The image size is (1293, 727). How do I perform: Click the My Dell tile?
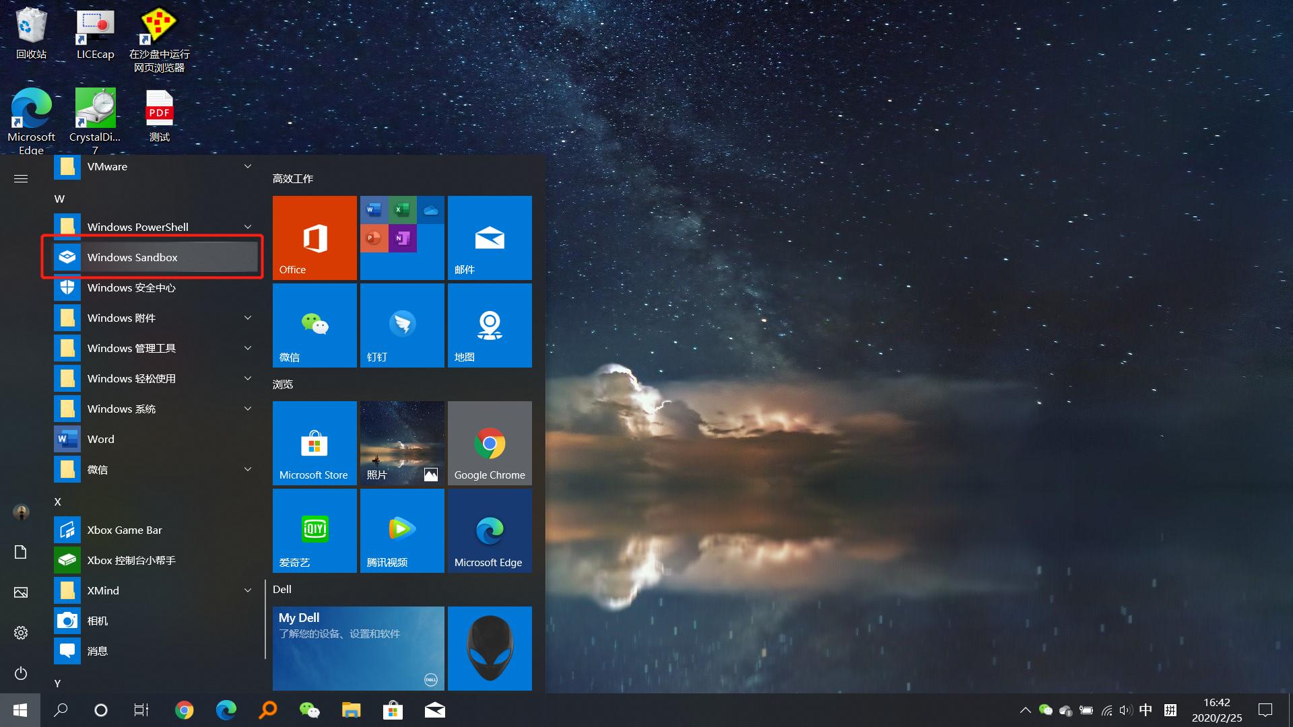[x=358, y=648]
